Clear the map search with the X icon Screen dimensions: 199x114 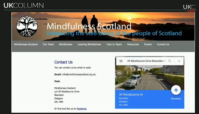[x=179, y=61]
